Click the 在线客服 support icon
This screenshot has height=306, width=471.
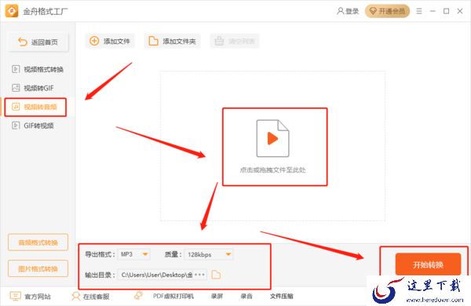[75, 296]
